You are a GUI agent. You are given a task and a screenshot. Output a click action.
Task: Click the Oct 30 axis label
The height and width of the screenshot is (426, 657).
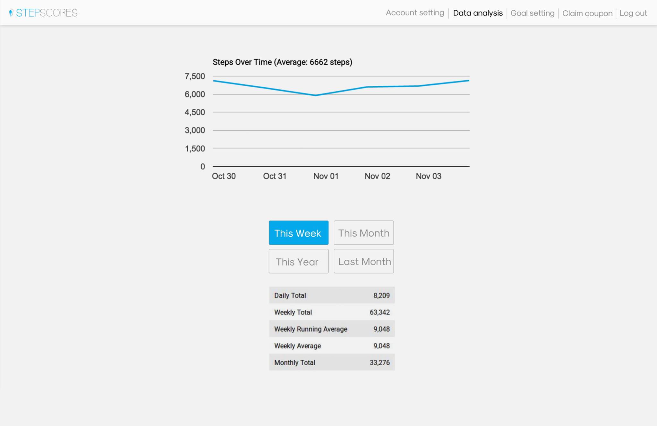pyautogui.click(x=224, y=176)
